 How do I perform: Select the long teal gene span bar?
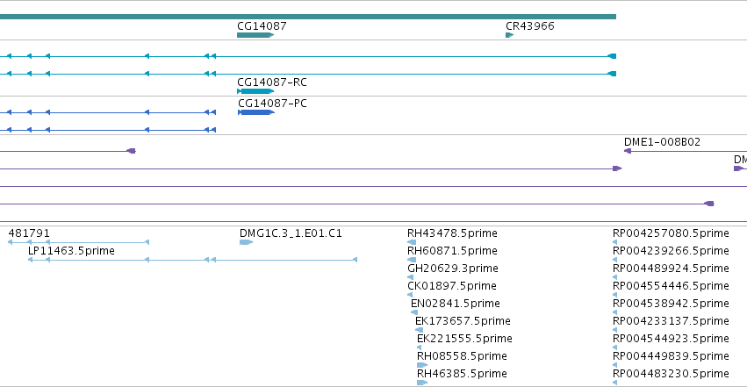(308, 17)
